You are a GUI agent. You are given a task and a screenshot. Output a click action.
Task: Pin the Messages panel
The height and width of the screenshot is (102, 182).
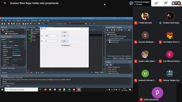[x=129, y=76]
